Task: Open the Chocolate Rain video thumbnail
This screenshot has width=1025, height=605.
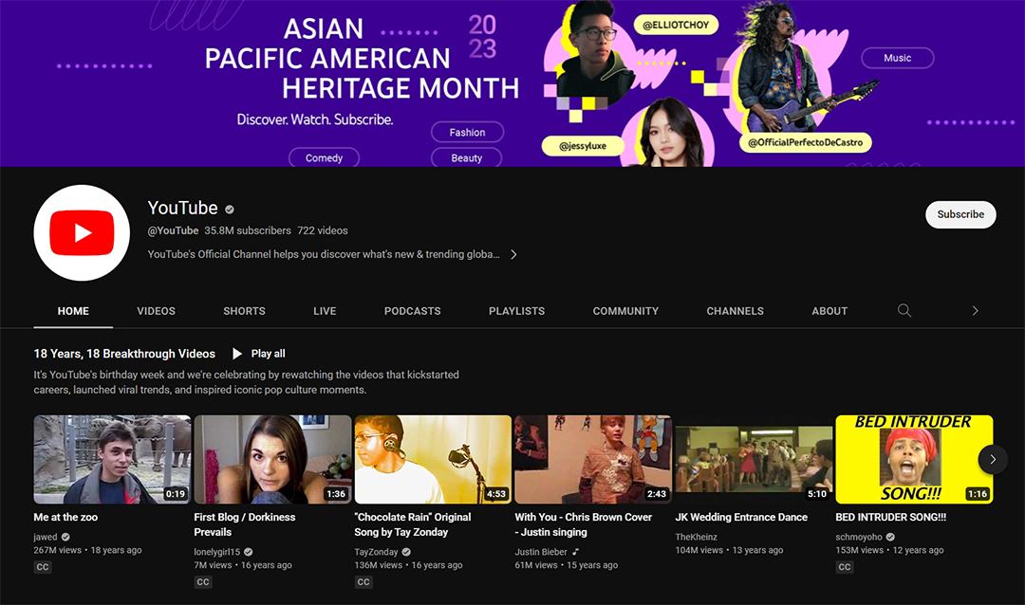Action: click(x=433, y=459)
